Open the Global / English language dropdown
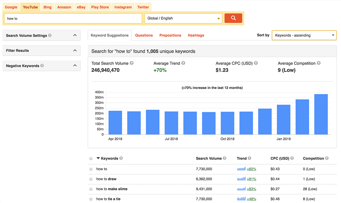The height and width of the screenshot is (203, 341). [183, 18]
